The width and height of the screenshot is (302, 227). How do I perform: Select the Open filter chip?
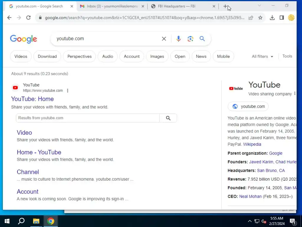[180, 56]
